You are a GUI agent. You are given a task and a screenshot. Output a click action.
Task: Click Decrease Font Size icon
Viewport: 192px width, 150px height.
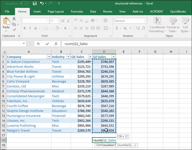point(69,21)
